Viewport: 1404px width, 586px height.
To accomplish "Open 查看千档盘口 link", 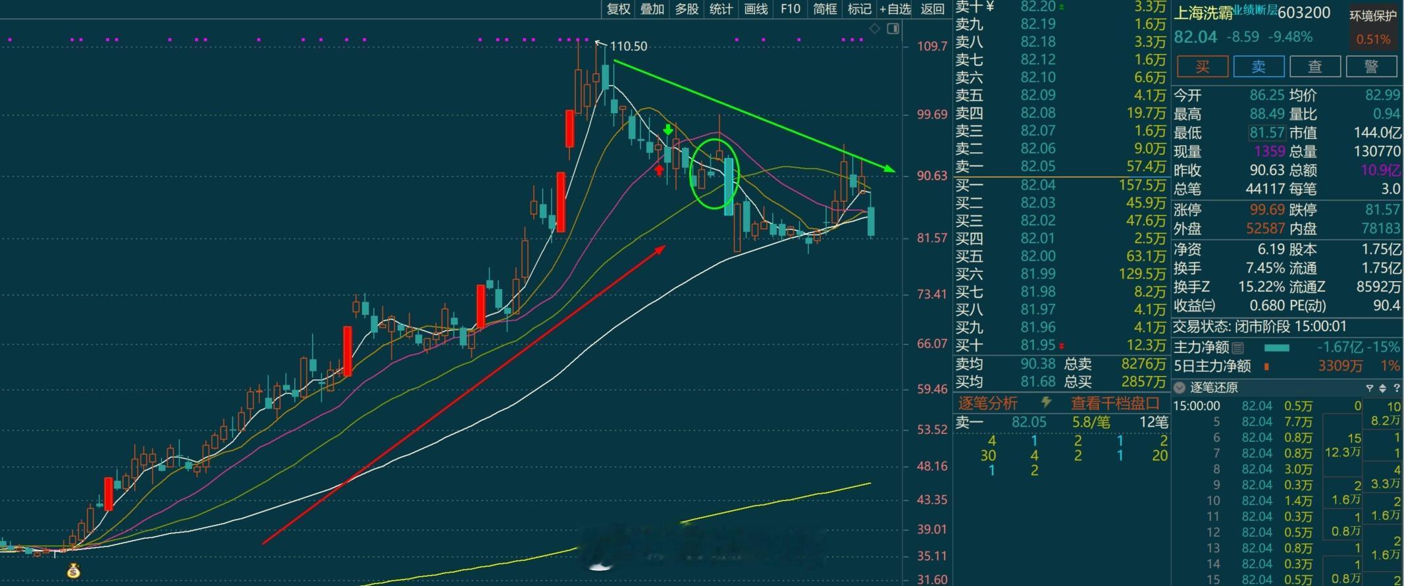I will pyautogui.click(x=1116, y=403).
